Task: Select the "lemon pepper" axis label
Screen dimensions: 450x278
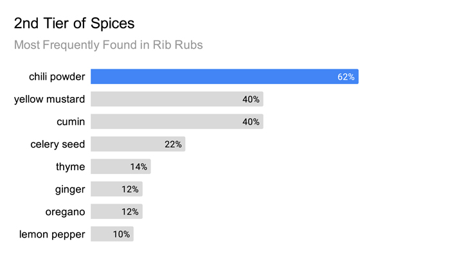Action: point(52,234)
